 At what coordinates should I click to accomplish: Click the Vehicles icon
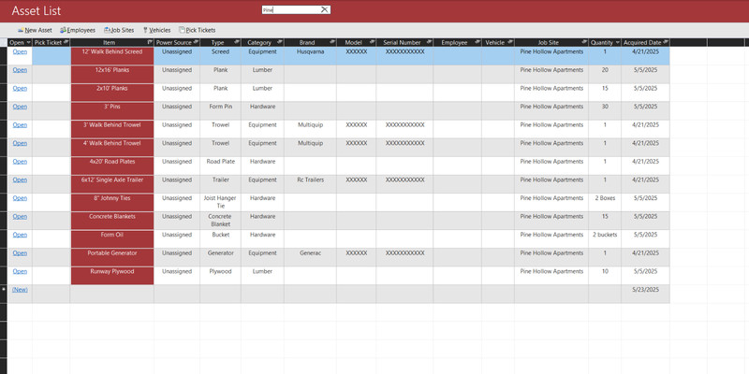(145, 30)
